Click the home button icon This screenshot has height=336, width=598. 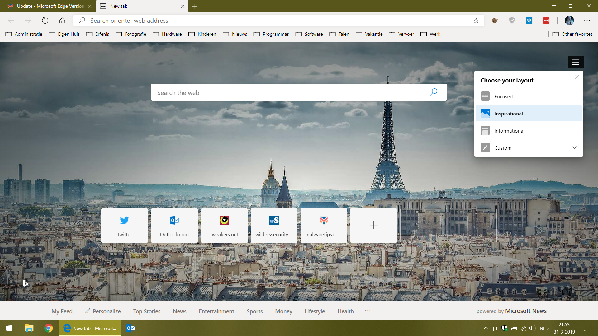tap(62, 21)
